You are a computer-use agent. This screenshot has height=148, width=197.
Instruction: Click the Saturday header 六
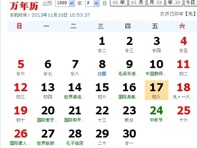click(182, 26)
